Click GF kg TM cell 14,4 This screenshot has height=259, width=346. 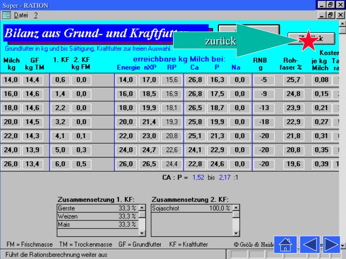pos(33,80)
